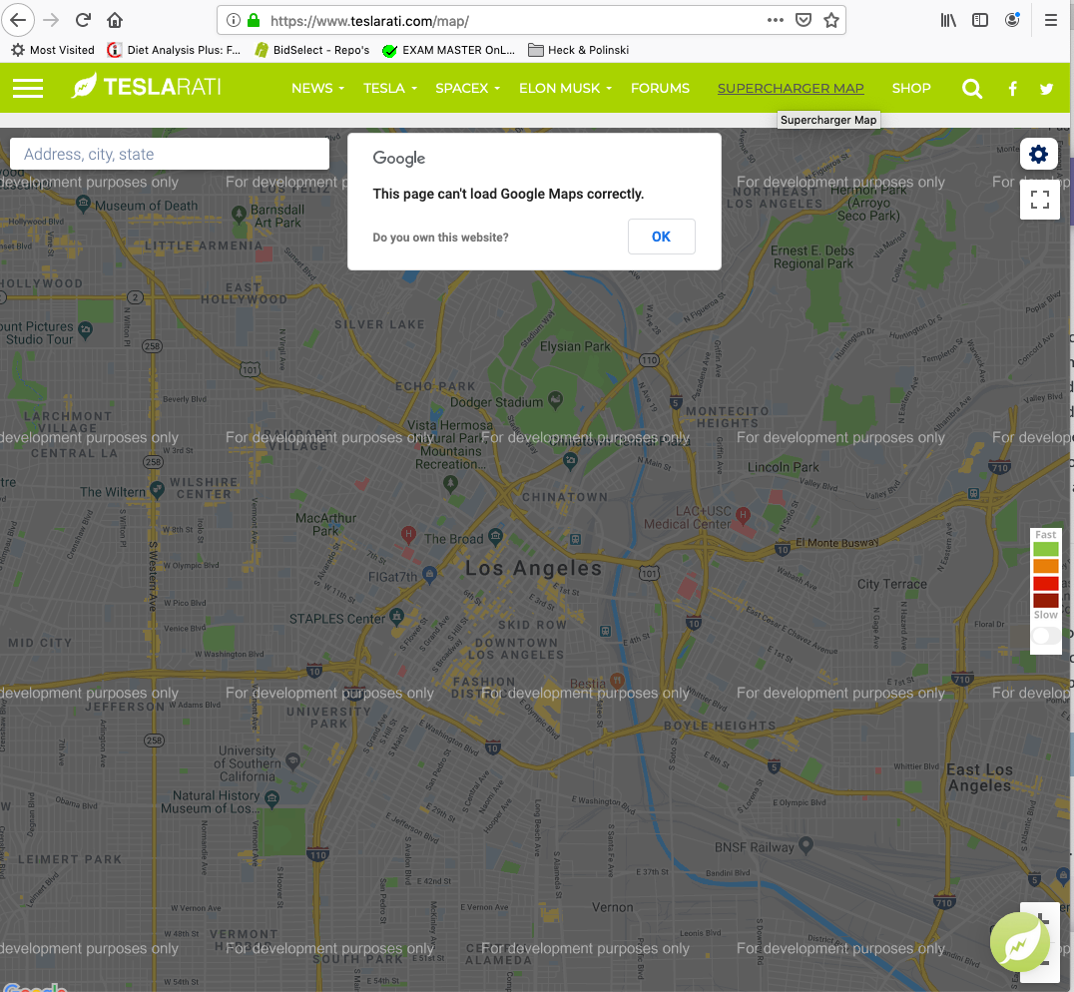This screenshot has width=1074, height=992.
Task: Open the SHOP menu item
Action: 911,88
